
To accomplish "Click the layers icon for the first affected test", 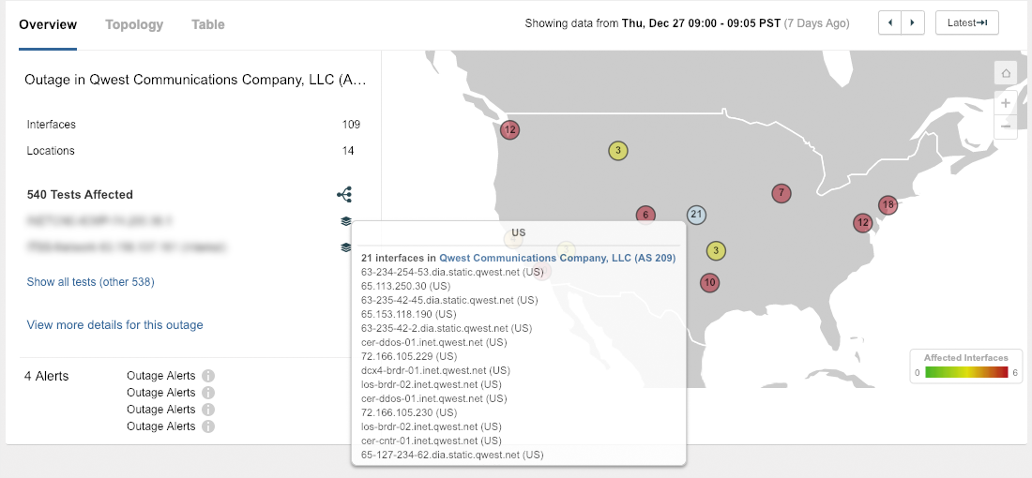I will click(x=345, y=221).
